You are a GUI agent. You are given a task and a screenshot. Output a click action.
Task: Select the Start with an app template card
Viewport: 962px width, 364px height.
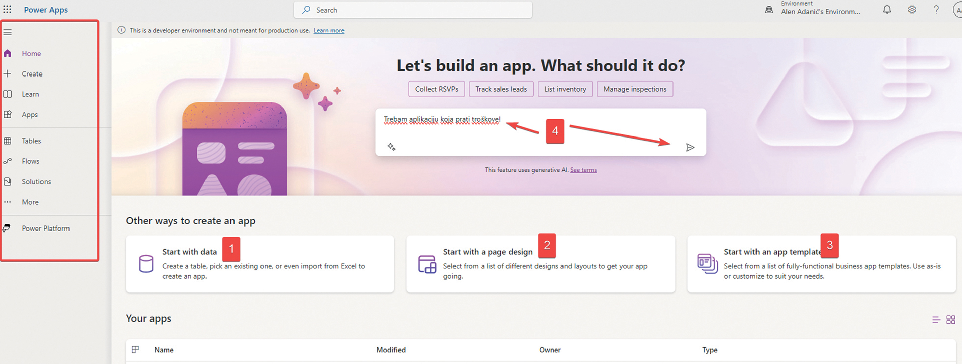point(821,264)
